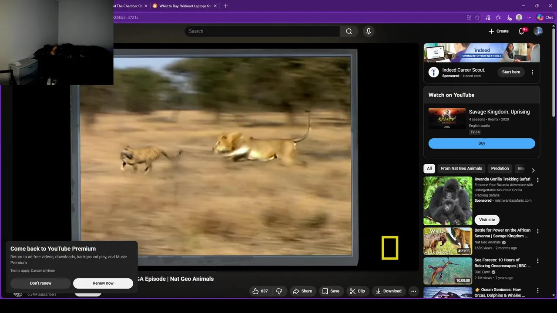Activate voice search microphone icon
Viewport: 557px width, 313px height.
click(x=369, y=31)
